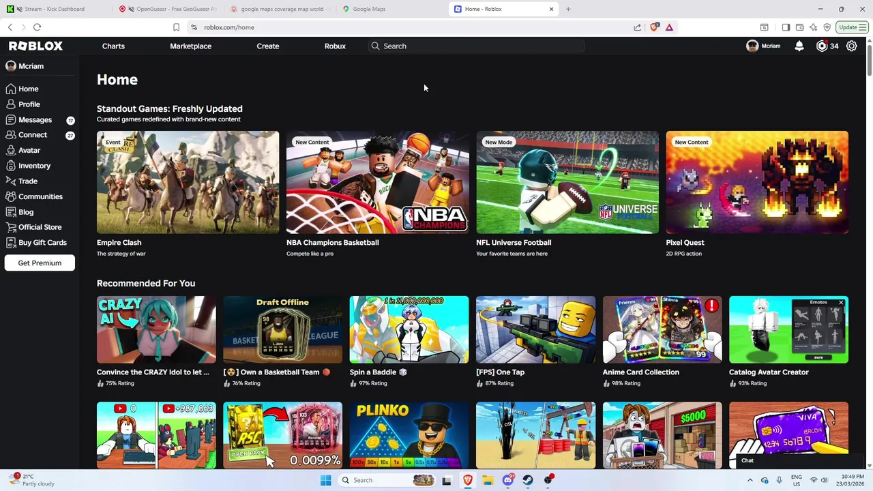Open the Chat panel
The image size is (873, 491).
point(798,461)
